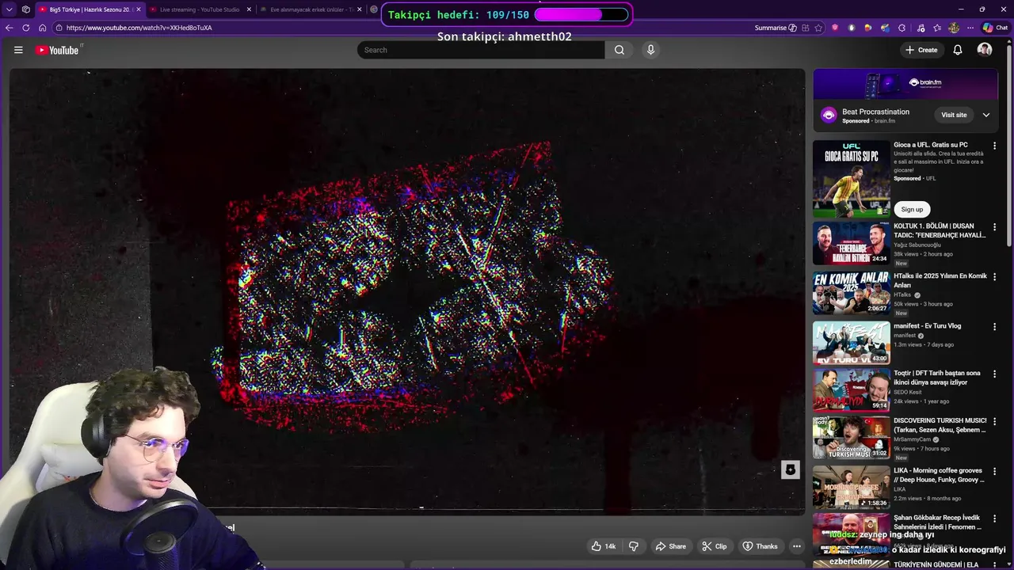Image resolution: width=1014 pixels, height=570 pixels.
Task: Click the YouTube search input field
Action: click(480, 50)
